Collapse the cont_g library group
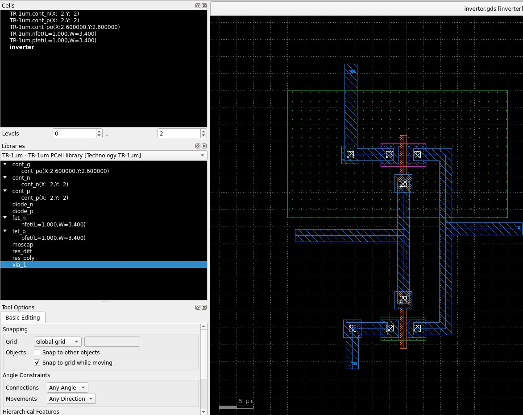Image resolution: width=523 pixels, height=415 pixels. (x=5, y=164)
